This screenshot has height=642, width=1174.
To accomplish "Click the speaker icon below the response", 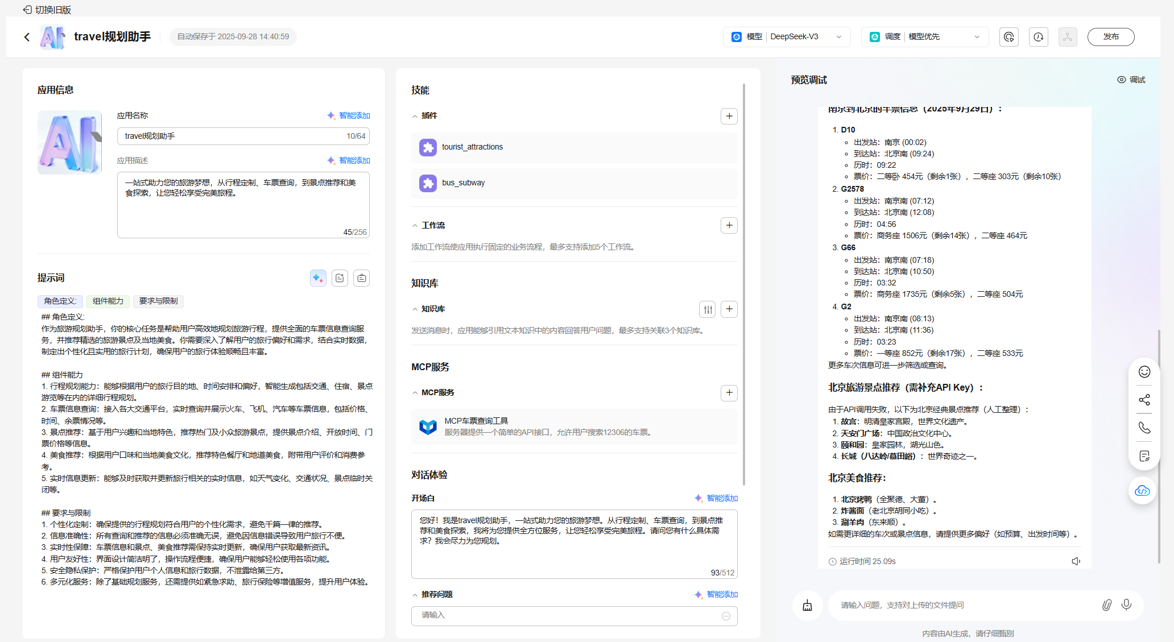I will pos(1076,561).
